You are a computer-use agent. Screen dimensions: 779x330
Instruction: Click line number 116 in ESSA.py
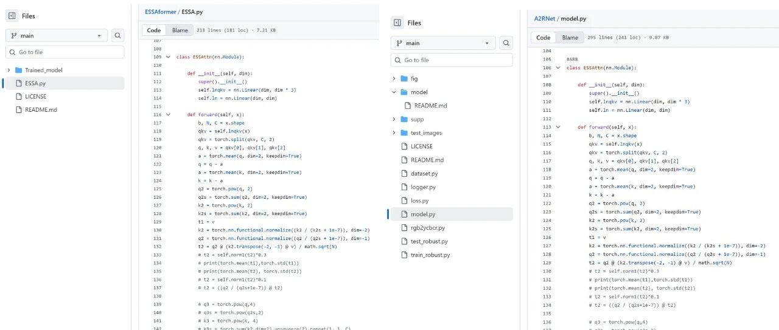[158, 114]
